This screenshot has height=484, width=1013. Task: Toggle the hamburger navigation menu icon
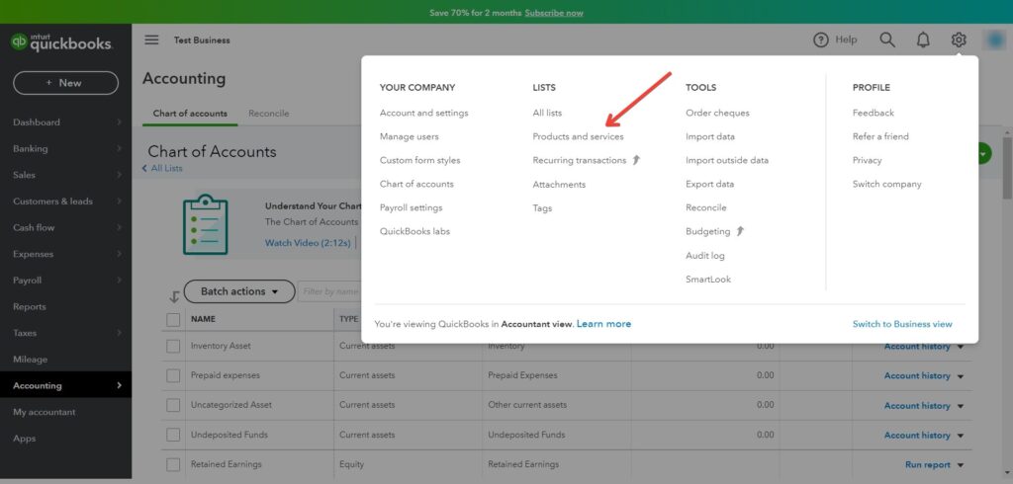point(151,40)
